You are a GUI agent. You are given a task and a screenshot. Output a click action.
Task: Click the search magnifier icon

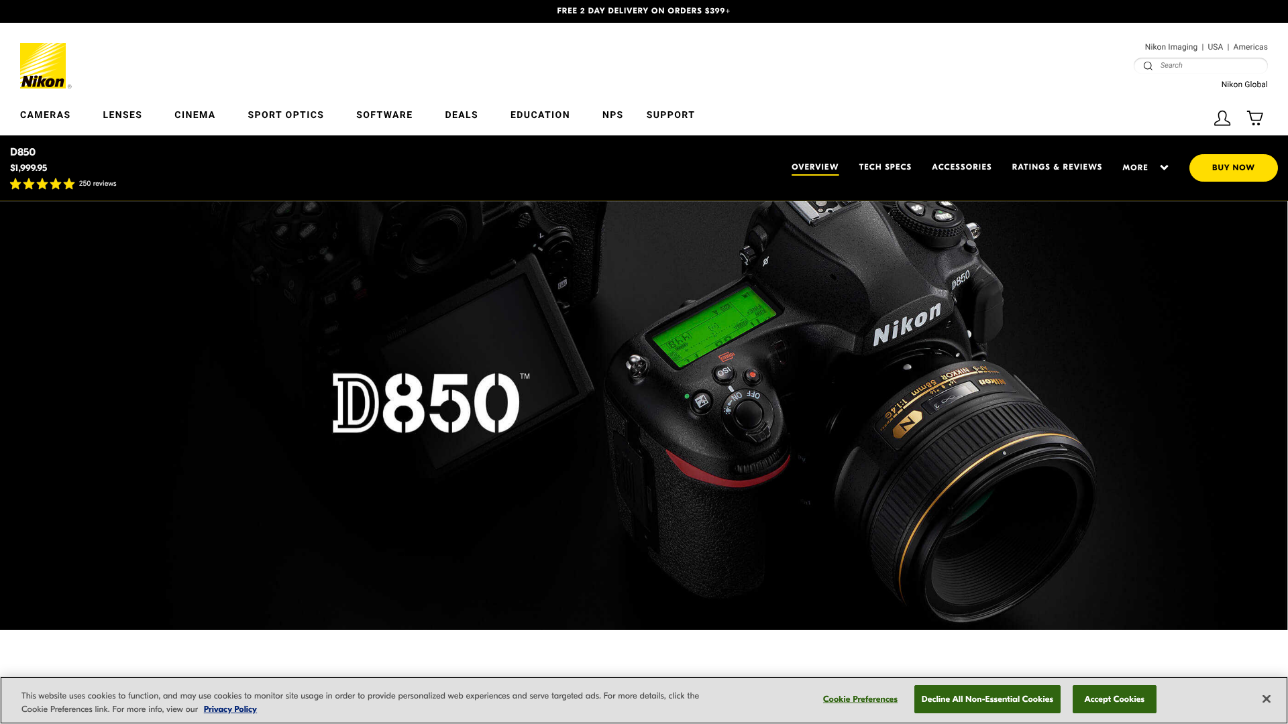coord(1148,66)
